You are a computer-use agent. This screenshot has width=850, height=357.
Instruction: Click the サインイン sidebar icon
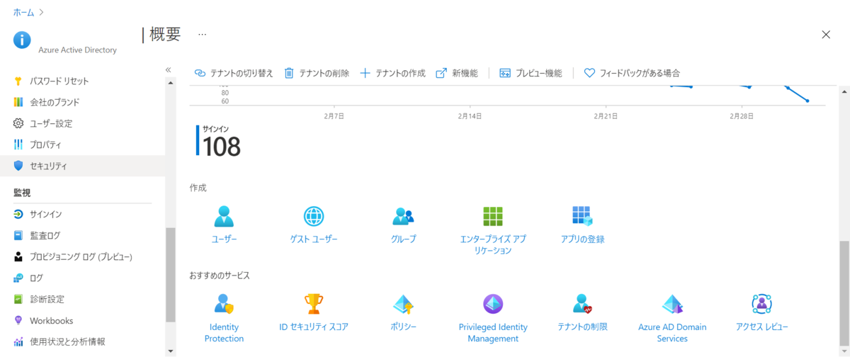click(18, 214)
